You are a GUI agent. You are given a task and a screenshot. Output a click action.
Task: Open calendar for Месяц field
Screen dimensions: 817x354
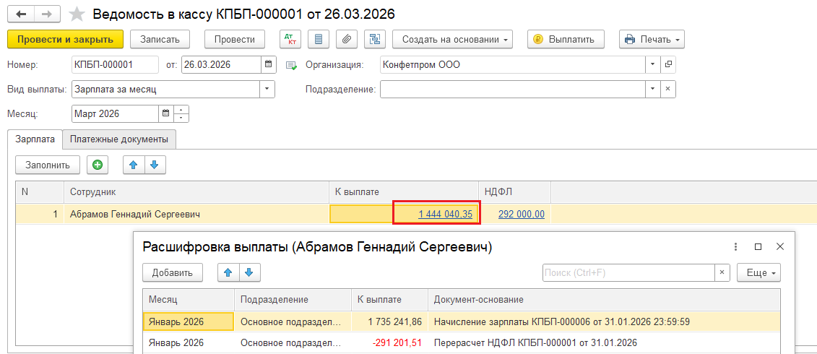(x=165, y=113)
